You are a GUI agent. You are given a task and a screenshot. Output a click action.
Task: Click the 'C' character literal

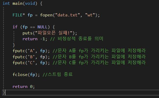point(31,63)
